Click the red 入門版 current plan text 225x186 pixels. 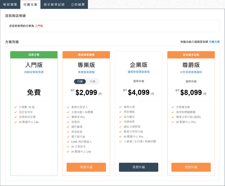39,26
